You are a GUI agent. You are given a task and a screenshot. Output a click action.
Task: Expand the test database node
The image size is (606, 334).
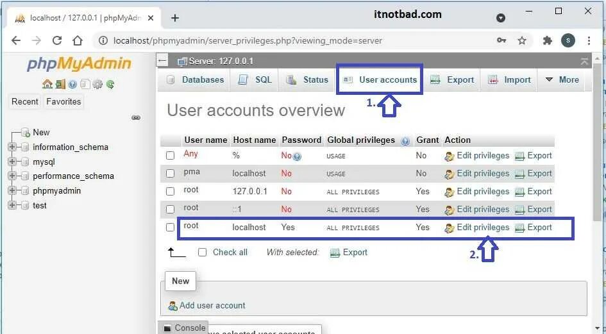(12, 205)
